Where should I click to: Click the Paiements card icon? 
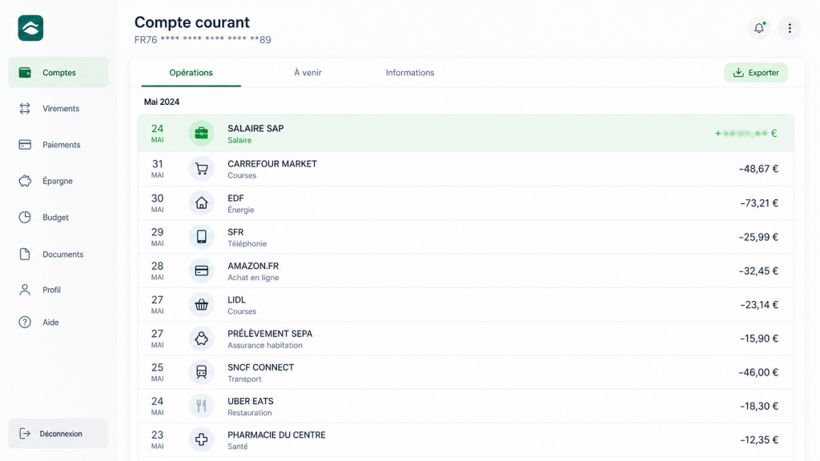coord(25,145)
